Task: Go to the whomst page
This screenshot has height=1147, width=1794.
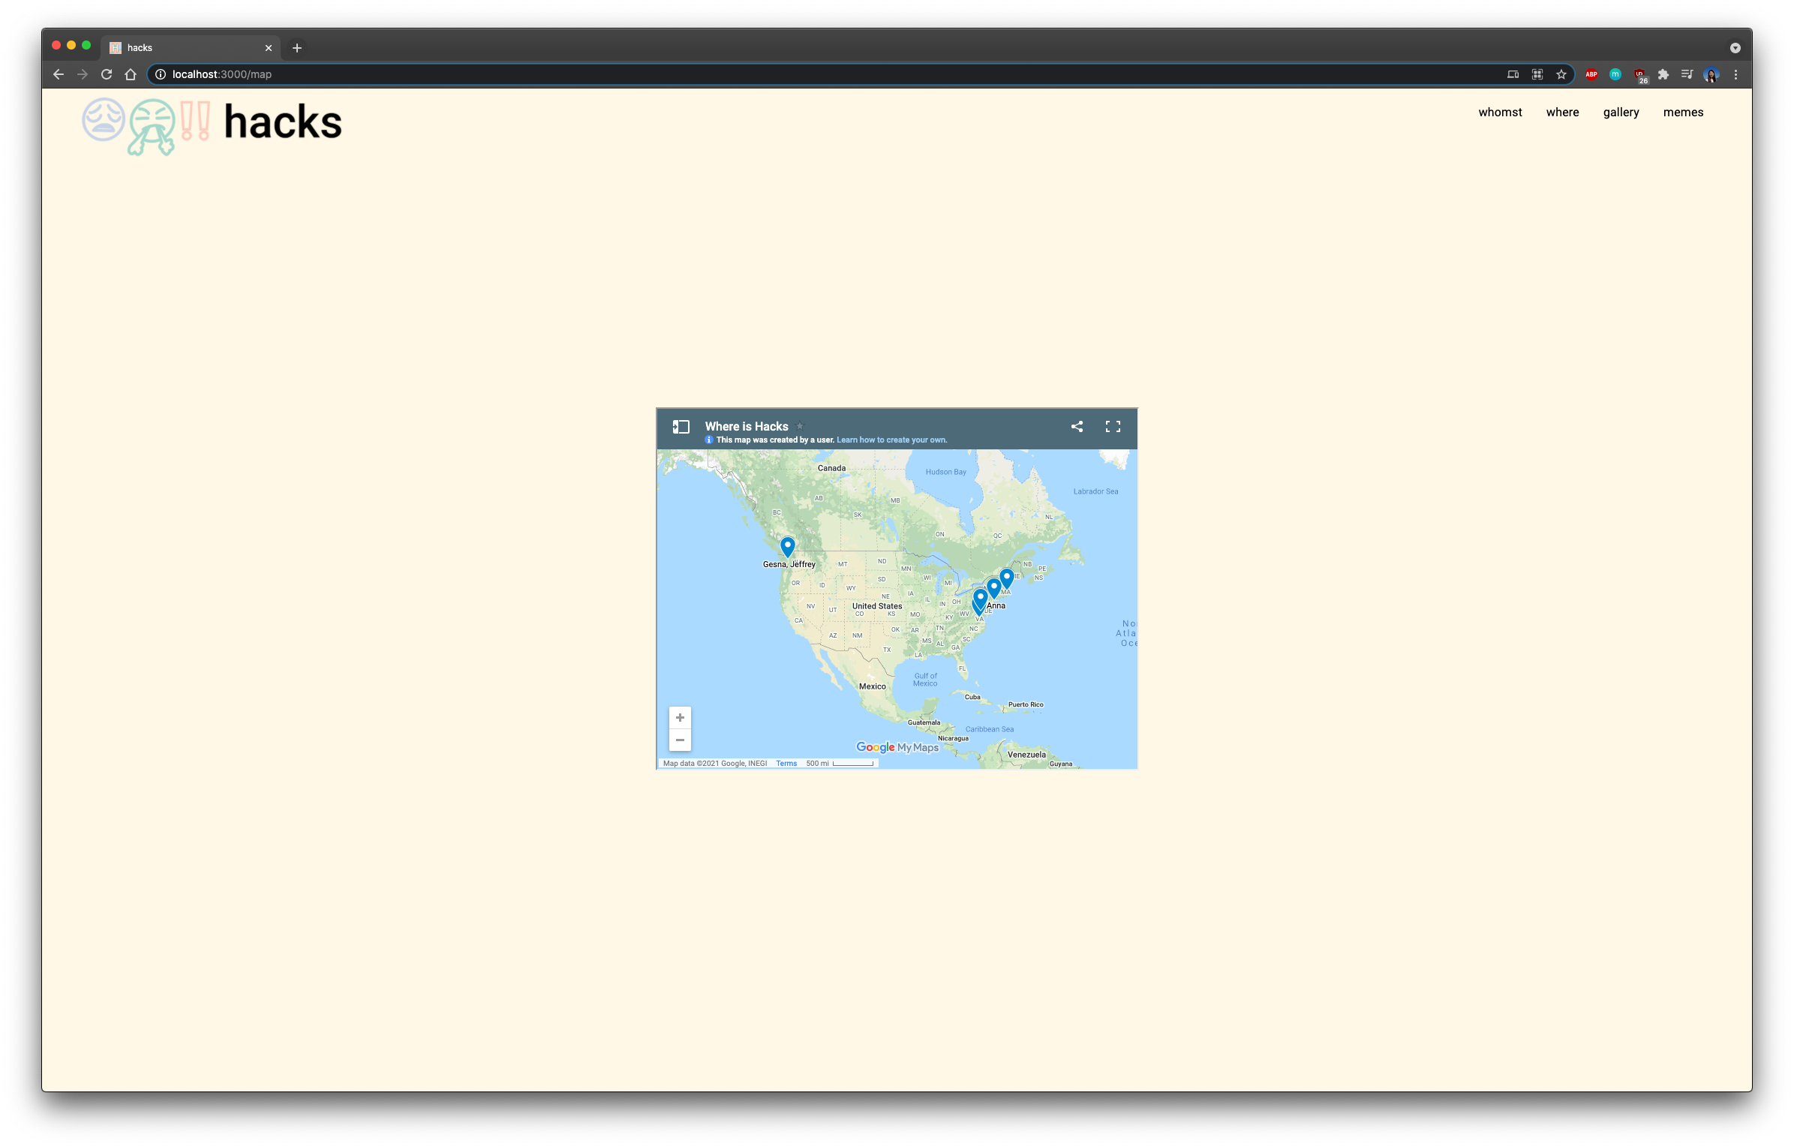Action: (1500, 113)
